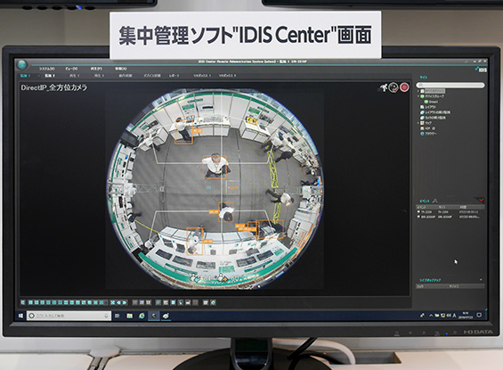Switch to the レポート tab
Viewport: 503px width, 370px height.
click(174, 76)
